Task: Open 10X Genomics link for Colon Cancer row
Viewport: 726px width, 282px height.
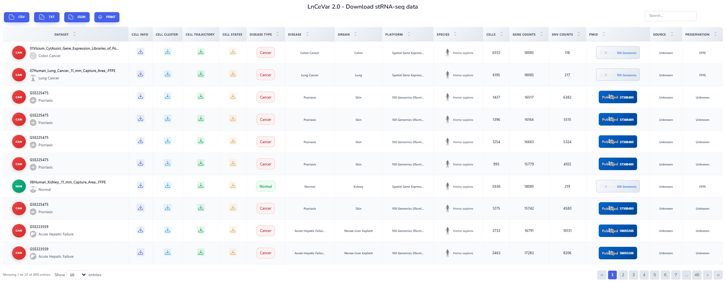Action: (x=618, y=53)
